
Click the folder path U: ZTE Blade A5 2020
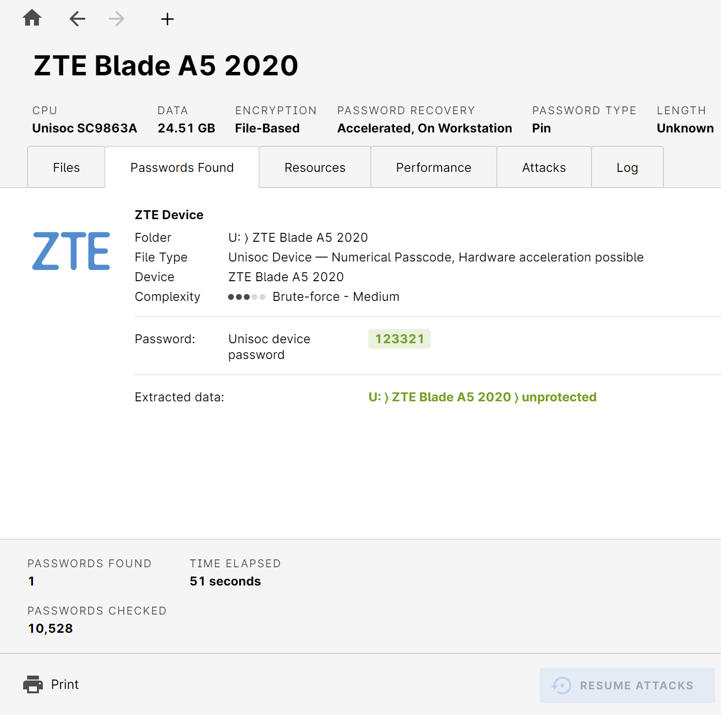click(x=297, y=237)
